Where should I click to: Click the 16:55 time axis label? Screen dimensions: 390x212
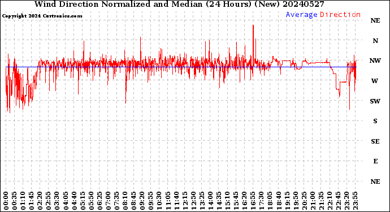(253, 201)
